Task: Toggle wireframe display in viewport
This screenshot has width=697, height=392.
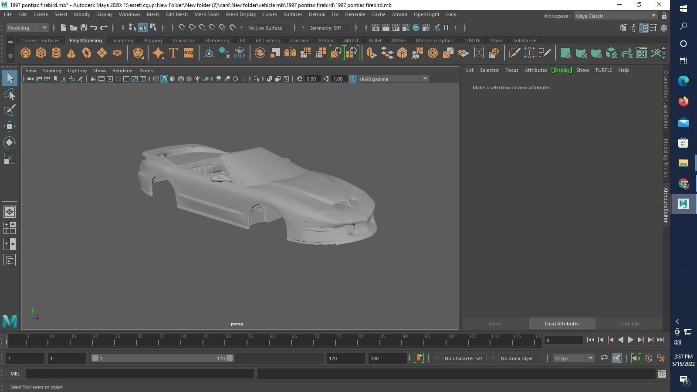Action: click(156, 79)
